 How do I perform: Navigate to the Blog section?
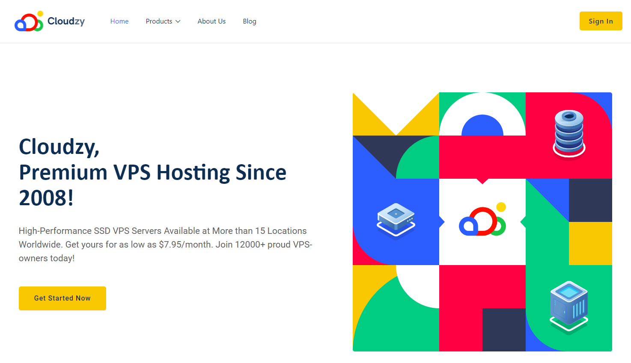tap(250, 21)
